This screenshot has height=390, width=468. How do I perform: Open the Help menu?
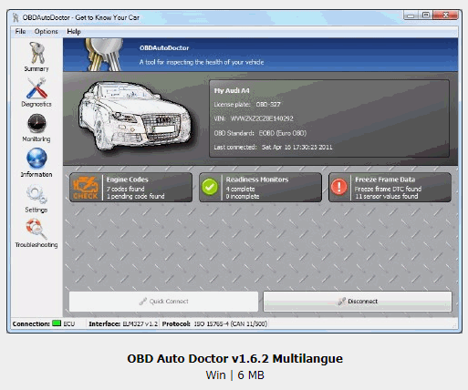pyautogui.click(x=74, y=31)
